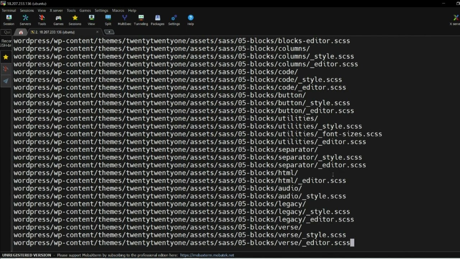This screenshot has width=460, height=259.
Task: Open the Macros menu
Action: tap(118, 10)
